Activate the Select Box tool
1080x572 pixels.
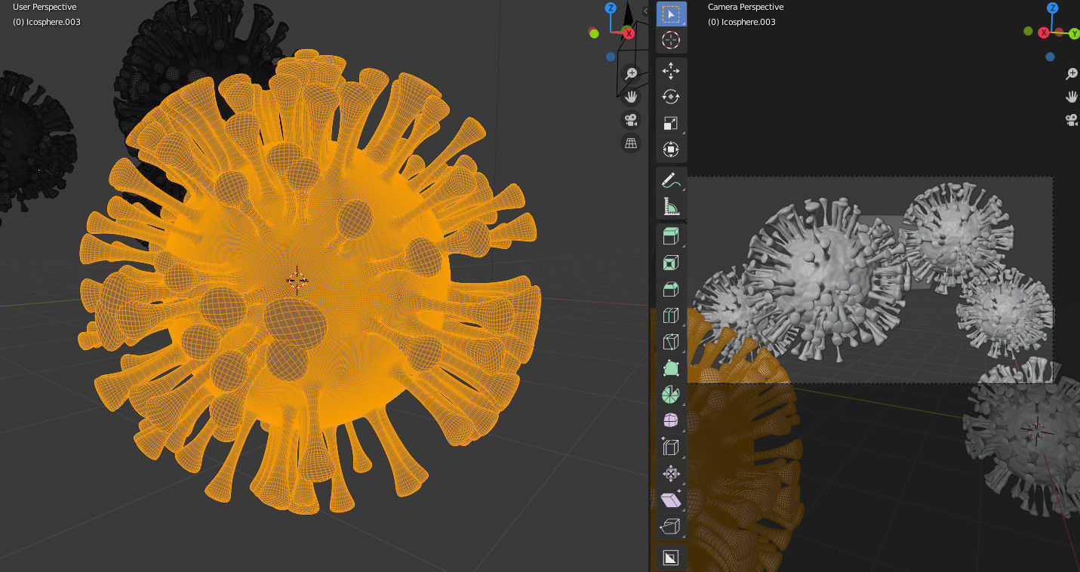point(671,14)
